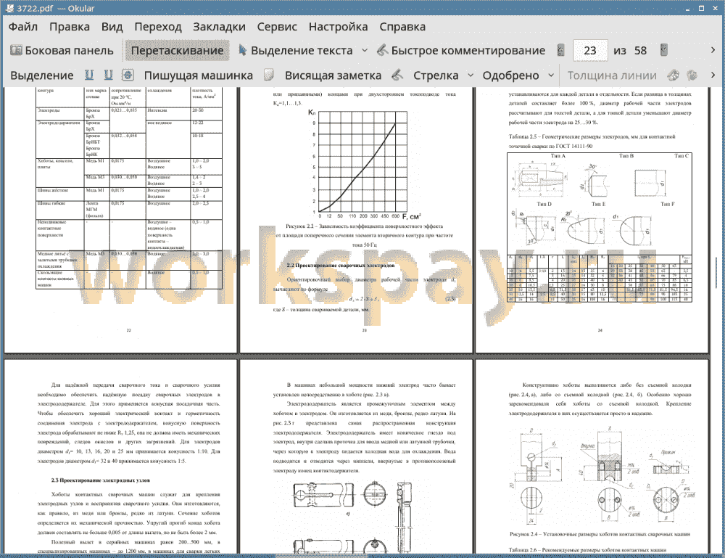Viewport: 725px width, 558px height.
Task: Show hidden items of the annotation toolbar
Action: [713, 75]
